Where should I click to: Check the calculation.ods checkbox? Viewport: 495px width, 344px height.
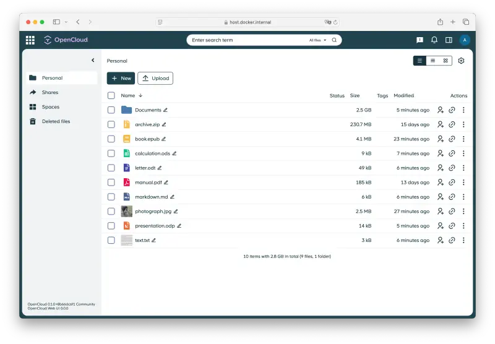coord(111,153)
